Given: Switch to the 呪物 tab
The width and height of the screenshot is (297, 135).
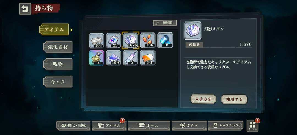Looking at the screenshot, I should pyautogui.click(x=58, y=64).
